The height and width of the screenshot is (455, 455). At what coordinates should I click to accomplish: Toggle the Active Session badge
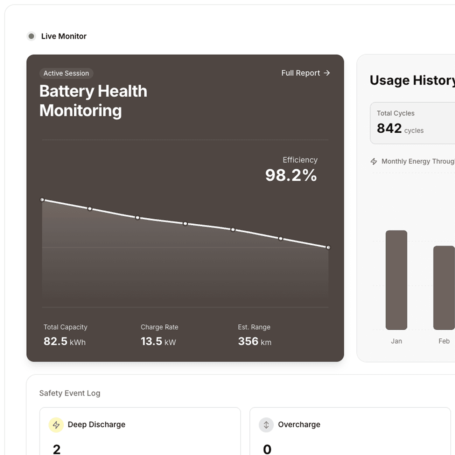pos(66,73)
